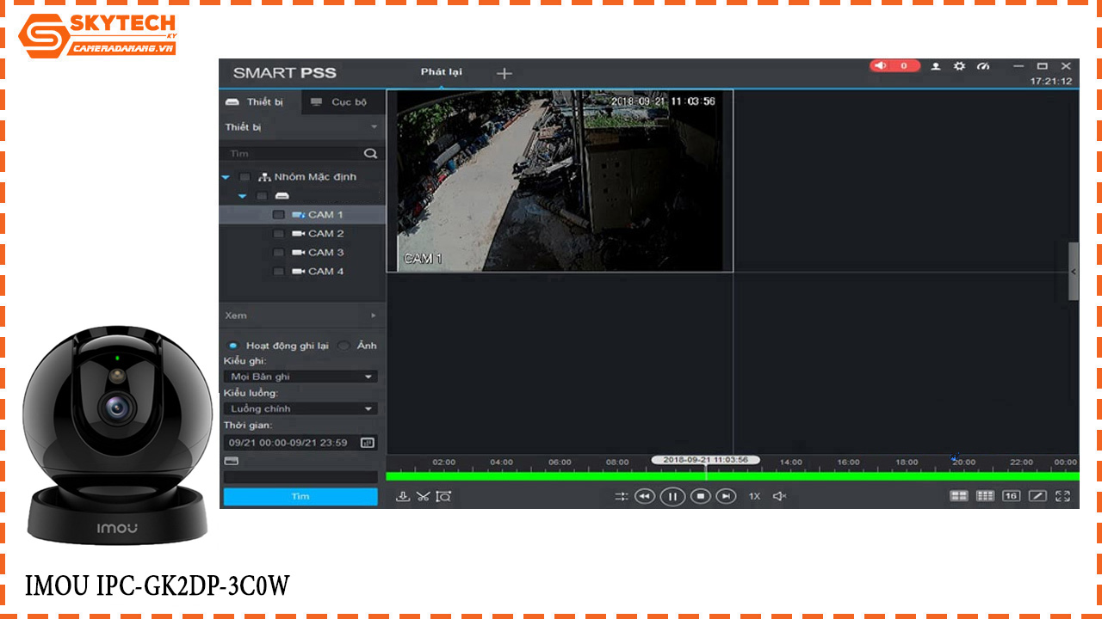Collapse the Nhóm Mặc định tree node

(226, 177)
